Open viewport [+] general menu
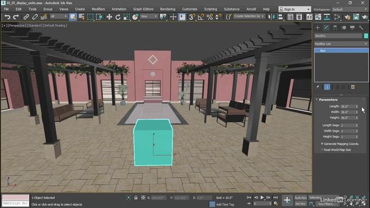The image size is (370, 208). 4,25
